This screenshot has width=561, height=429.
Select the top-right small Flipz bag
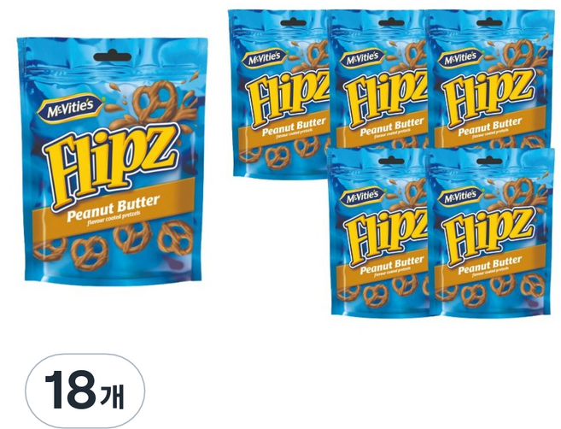pyautogui.click(x=491, y=79)
